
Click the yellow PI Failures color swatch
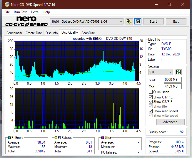coord(56,138)
